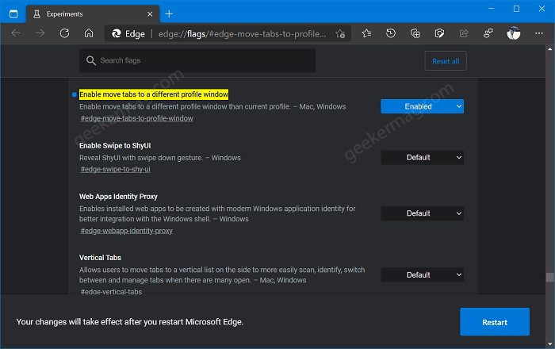This screenshot has width=555, height=349.
Task: Click the Forward navigation arrow
Action: (40, 33)
